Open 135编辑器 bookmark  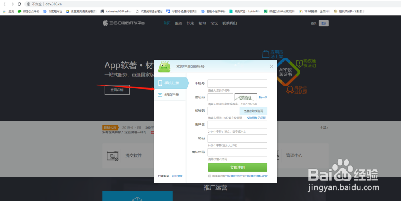pyautogui.click(x=314, y=11)
